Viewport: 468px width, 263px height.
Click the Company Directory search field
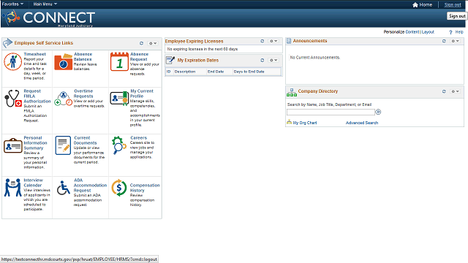pos(331,112)
